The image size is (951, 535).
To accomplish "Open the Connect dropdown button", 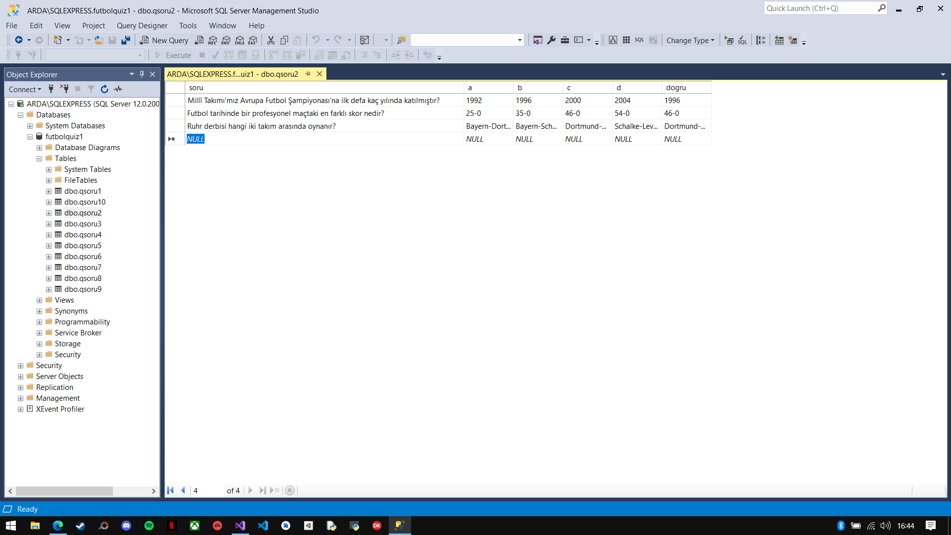I will pyautogui.click(x=25, y=89).
